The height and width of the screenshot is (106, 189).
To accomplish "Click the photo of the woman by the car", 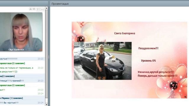I will [103, 61].
